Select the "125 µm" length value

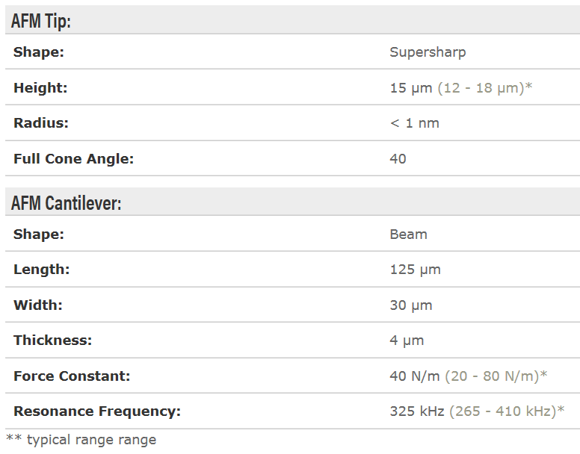point(415,270)
